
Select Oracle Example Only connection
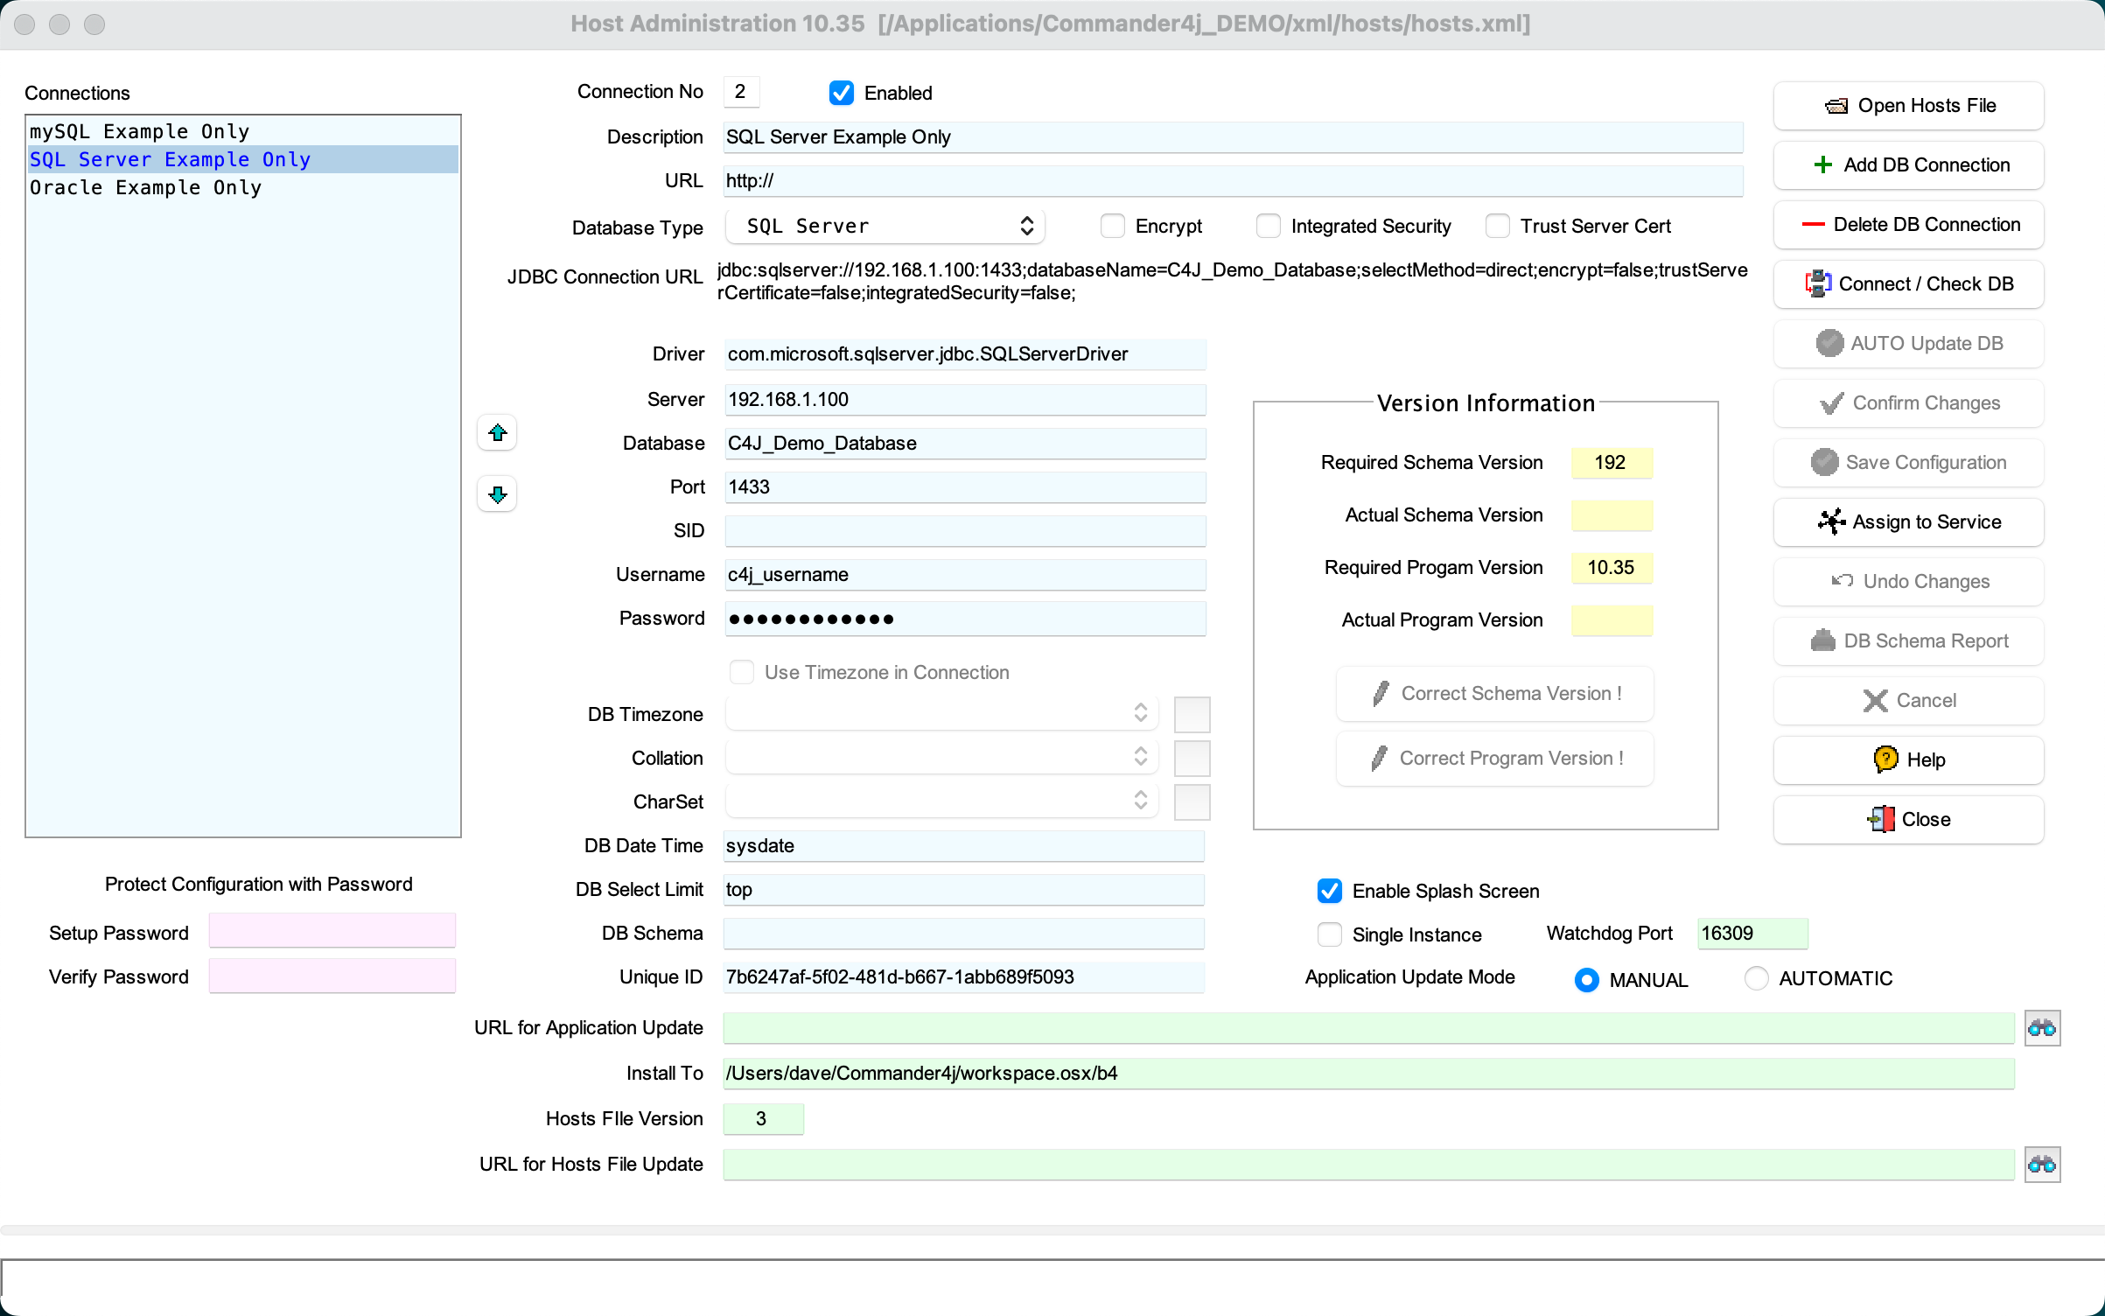click(x=146, y=188)
